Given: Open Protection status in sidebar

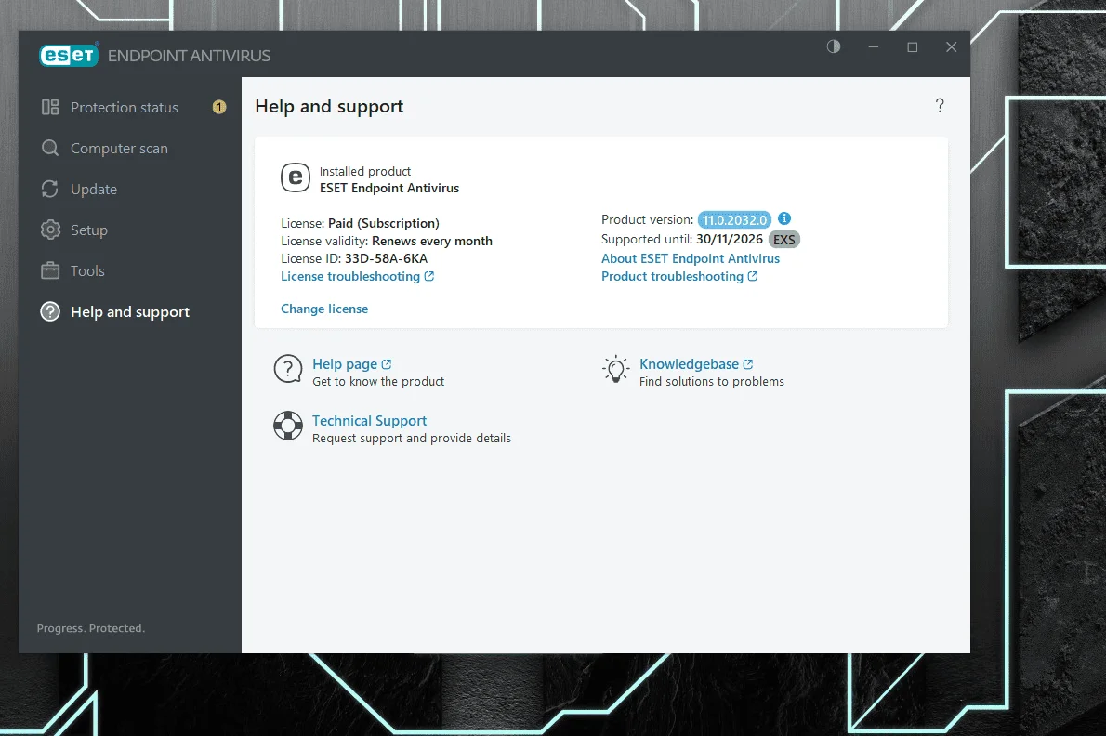Looking at the screenshot, I should click(125, 107).
